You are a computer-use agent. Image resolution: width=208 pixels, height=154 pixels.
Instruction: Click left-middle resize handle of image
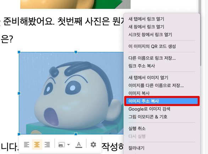19,94
